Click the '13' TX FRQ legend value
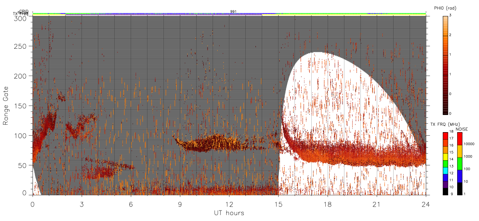 tap(451, 166)
